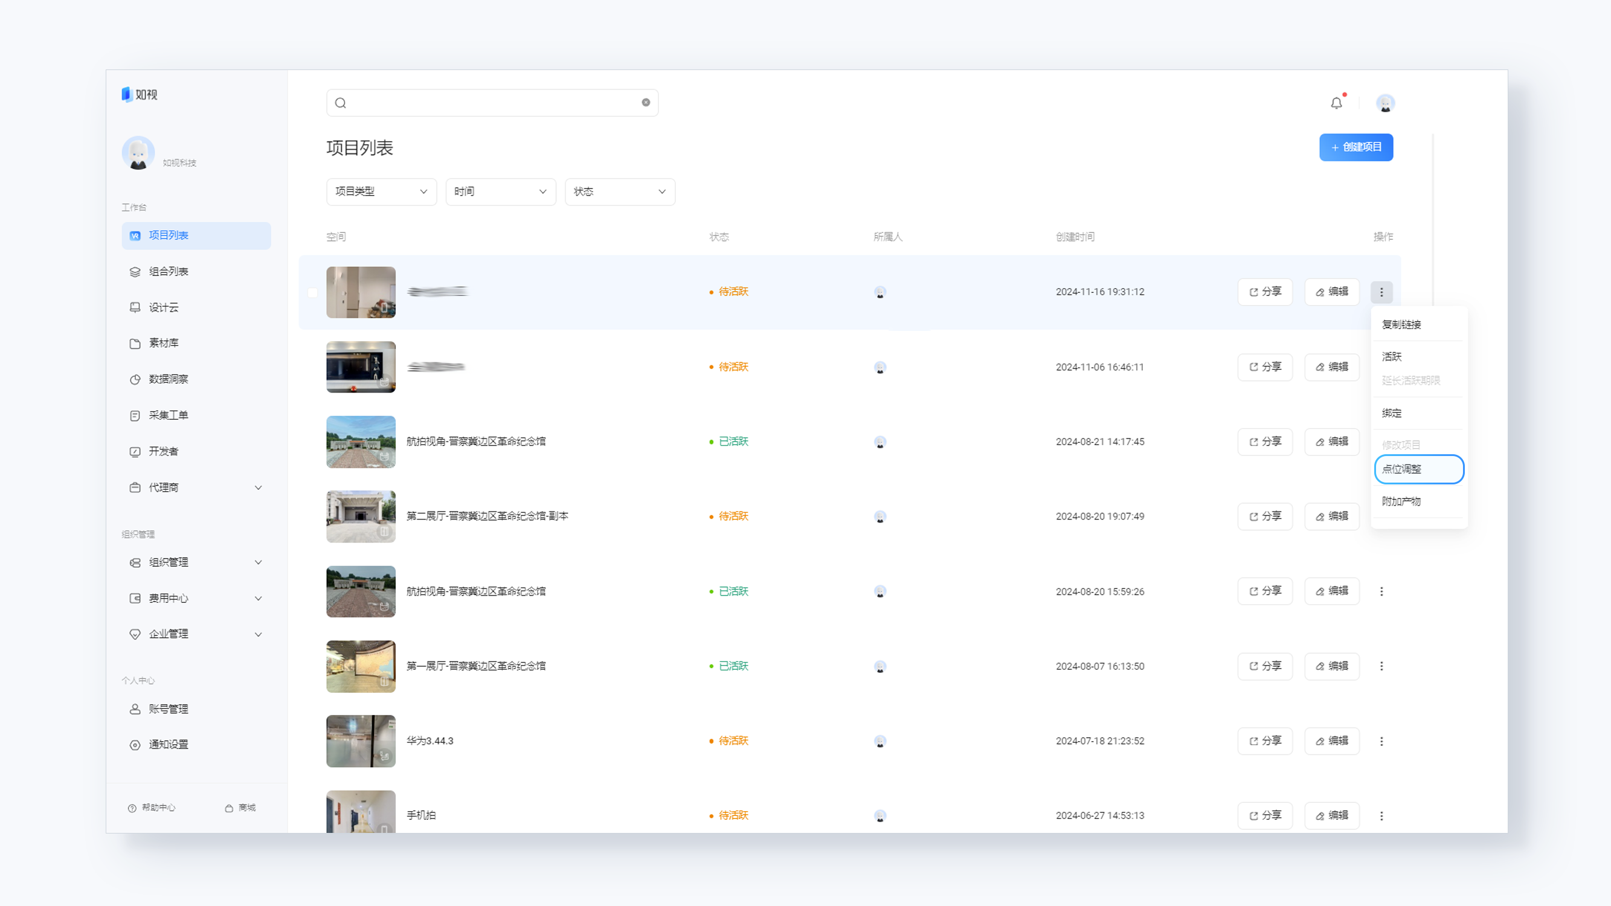Choose 绑定 from the context menu
This screenshot has height=906, width=1611.
point(1419,413)
